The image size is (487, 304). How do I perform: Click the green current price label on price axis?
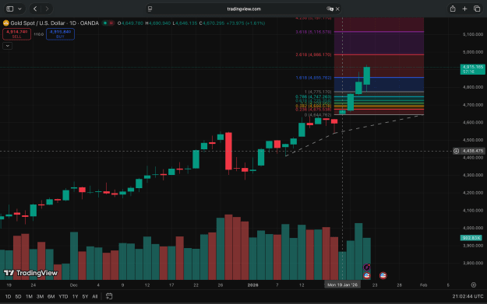pos(472,69)
